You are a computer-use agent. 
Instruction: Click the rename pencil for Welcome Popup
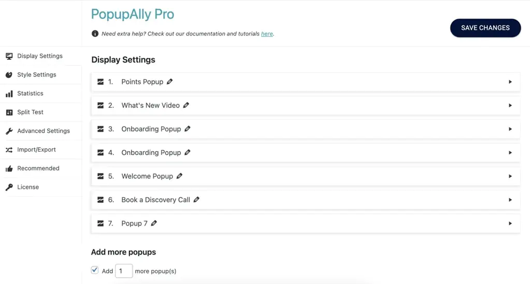pos(180,176)
